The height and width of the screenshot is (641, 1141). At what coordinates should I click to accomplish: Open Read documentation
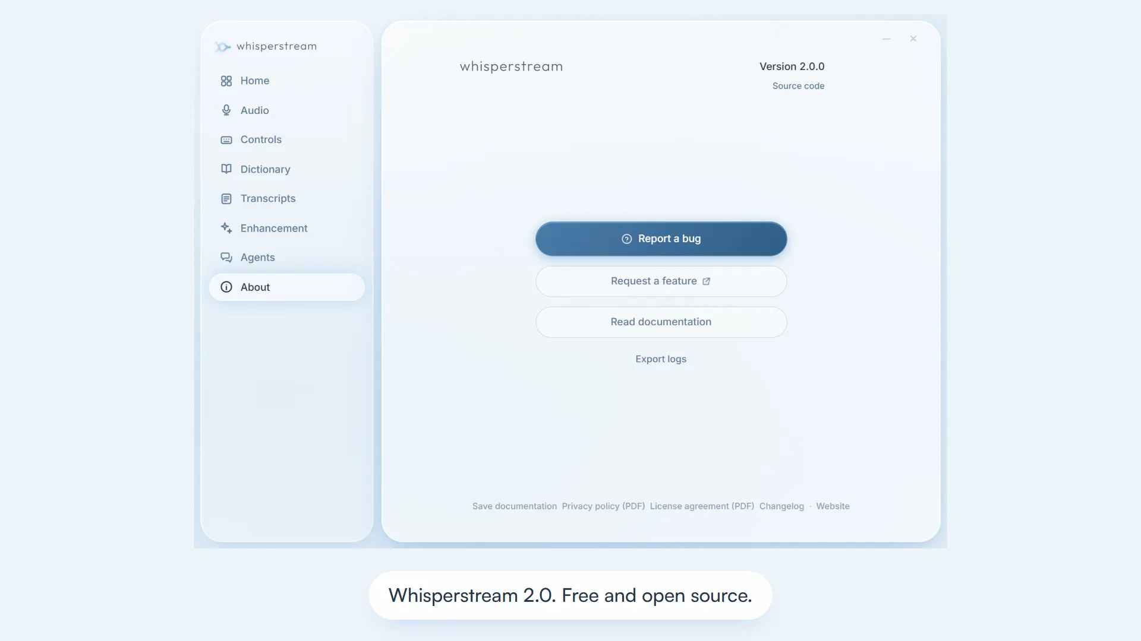(661, 322)
